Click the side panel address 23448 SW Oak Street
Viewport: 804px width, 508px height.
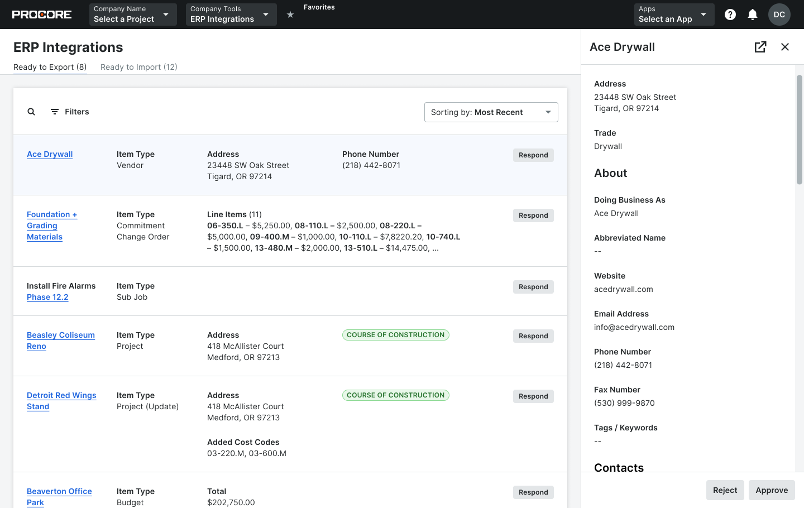pyautogui.click(x=635, y=97)
